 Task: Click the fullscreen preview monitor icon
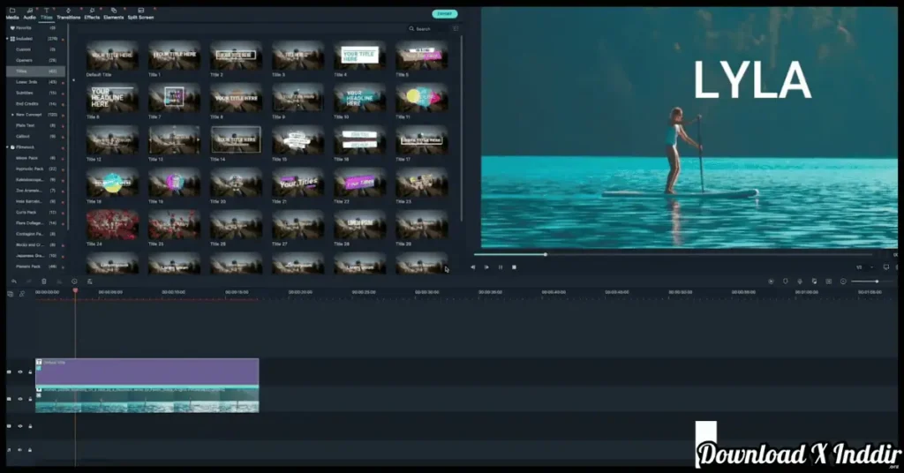tap(886, 267)
